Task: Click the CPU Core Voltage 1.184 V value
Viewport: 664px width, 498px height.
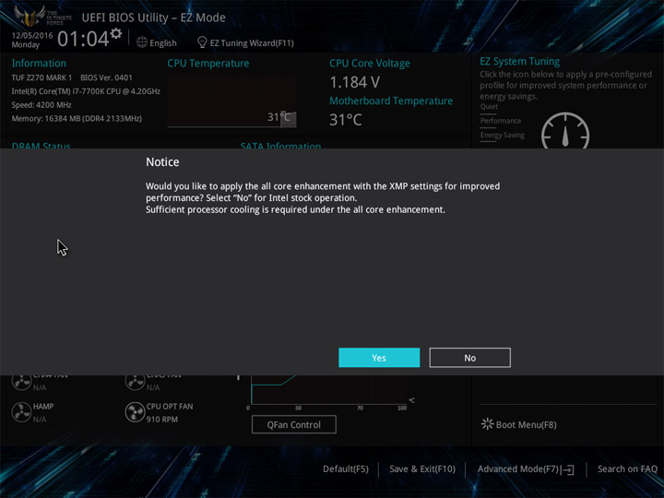Action: click(354, 82)
